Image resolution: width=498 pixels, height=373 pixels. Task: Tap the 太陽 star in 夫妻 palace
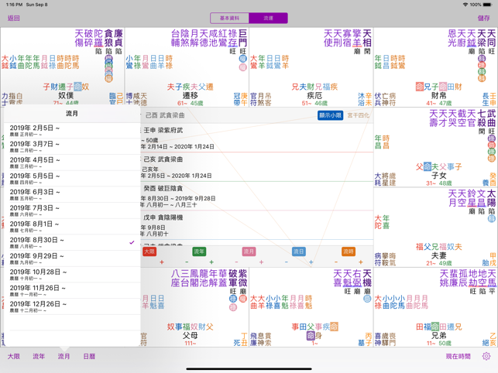(492, 198)
